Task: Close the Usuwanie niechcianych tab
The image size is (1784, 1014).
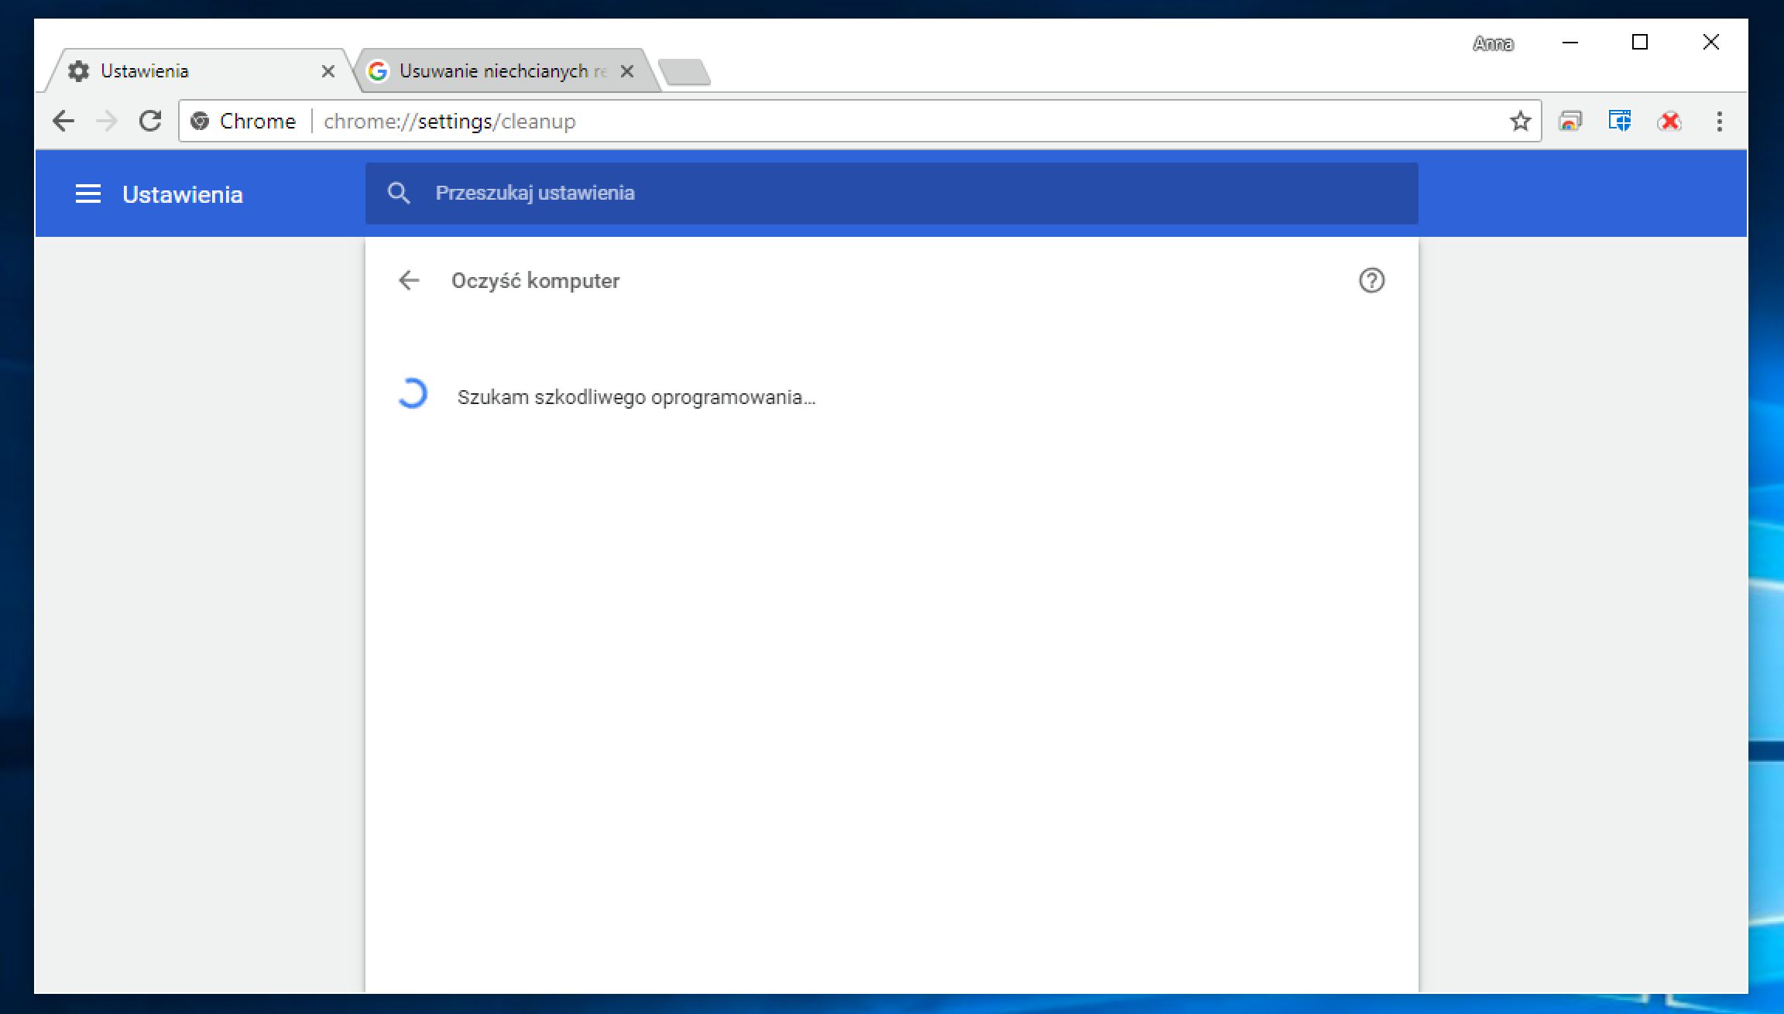Action: (x=627, y=71)
